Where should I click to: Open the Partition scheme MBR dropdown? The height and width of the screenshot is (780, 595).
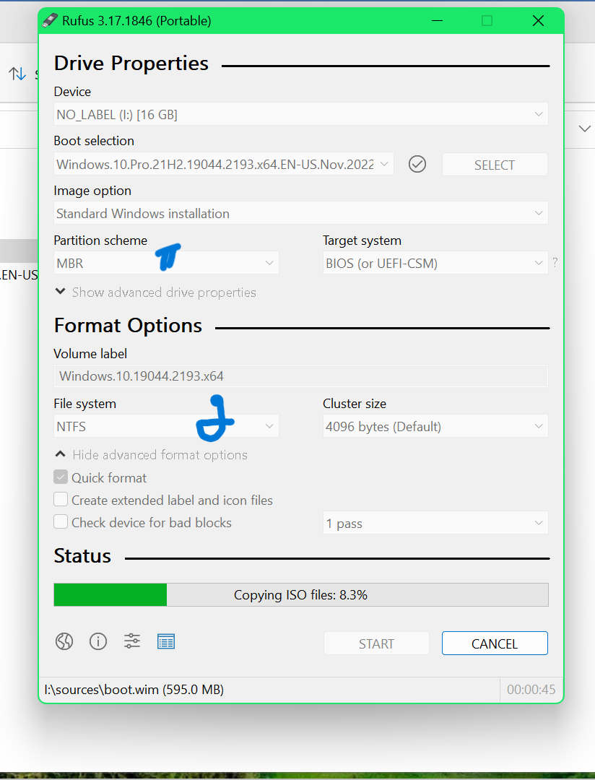tap(166, 263)
